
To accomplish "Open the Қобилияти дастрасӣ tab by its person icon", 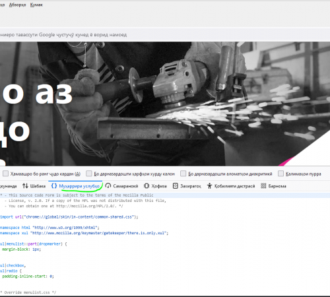I will 209,186.
